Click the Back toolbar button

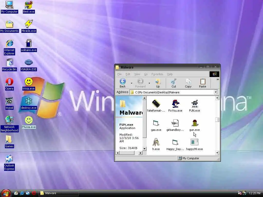click(x=123, y=83)
